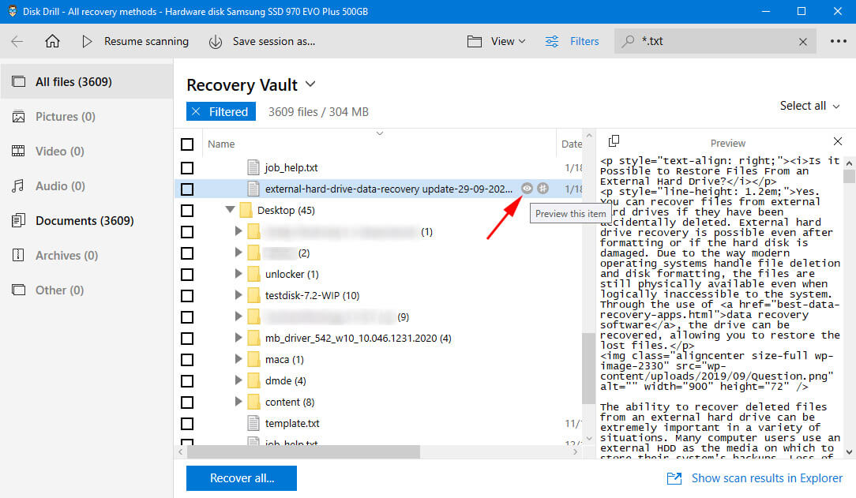Select Video (0) category

[x=87, y=151]
